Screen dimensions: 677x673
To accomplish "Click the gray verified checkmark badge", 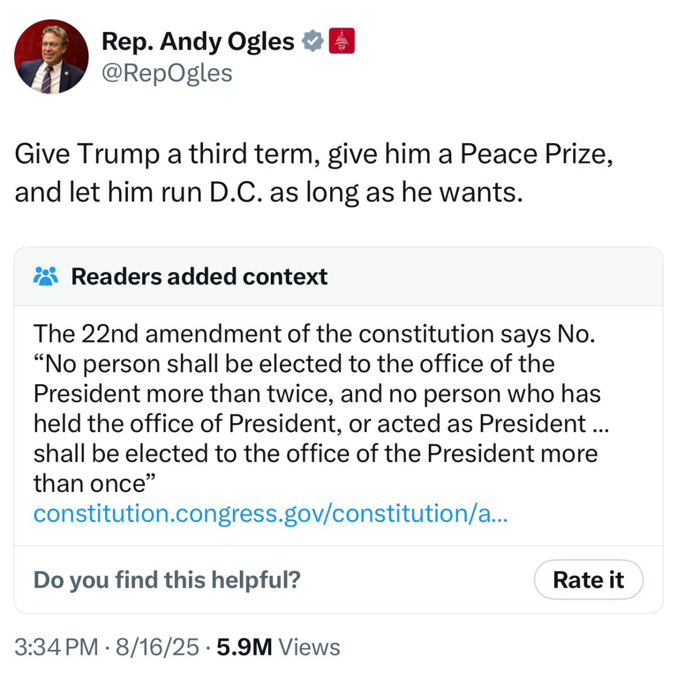I will pyautogui.click(x=312, y=41).
